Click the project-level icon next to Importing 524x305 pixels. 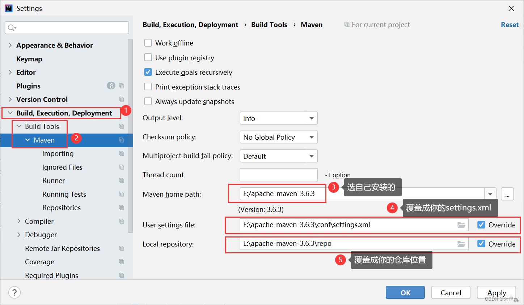(x=122, y=153)
